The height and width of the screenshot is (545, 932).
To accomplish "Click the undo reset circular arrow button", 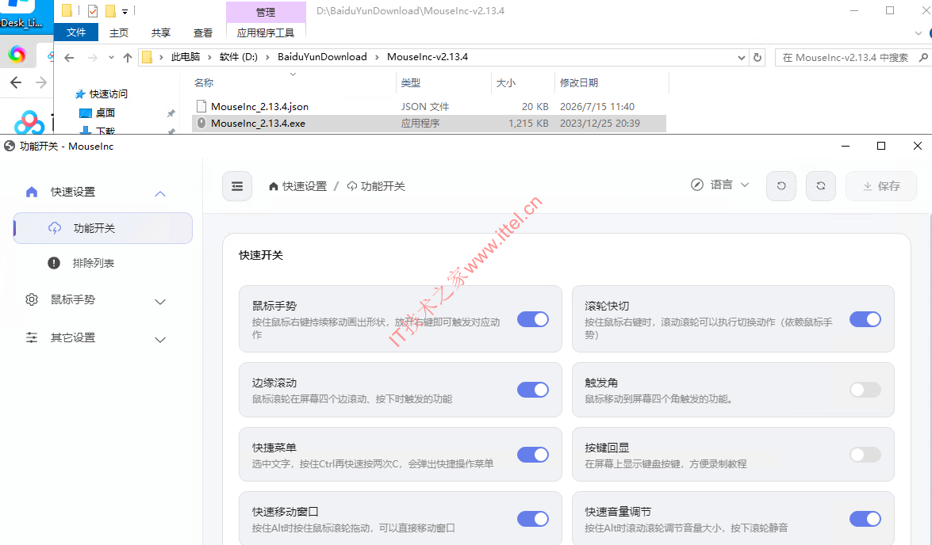I will (781, 186).
